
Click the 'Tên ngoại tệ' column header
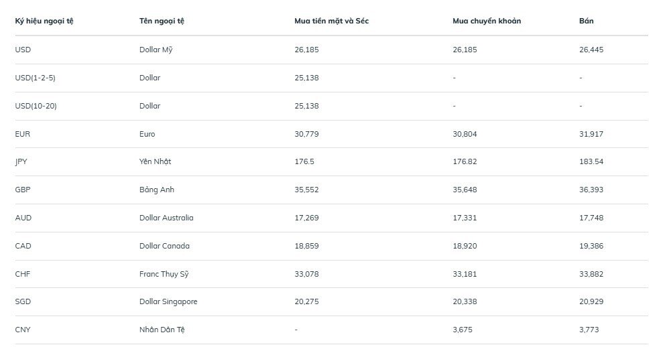click(x=162, y=21)
